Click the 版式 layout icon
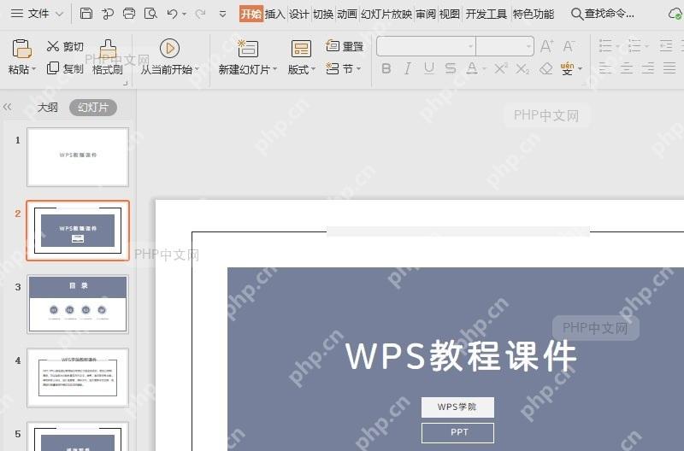684x451 pixels. [x=301, y=49]
